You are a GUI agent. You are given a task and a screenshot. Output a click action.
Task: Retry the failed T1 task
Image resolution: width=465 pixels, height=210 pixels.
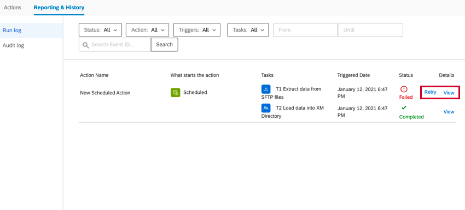coord(430,92)
